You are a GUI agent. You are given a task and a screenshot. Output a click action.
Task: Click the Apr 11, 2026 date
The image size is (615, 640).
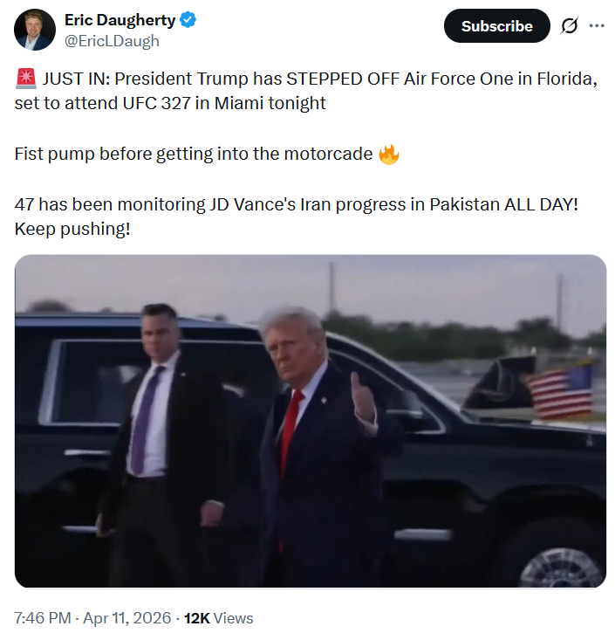coord(126,618)
